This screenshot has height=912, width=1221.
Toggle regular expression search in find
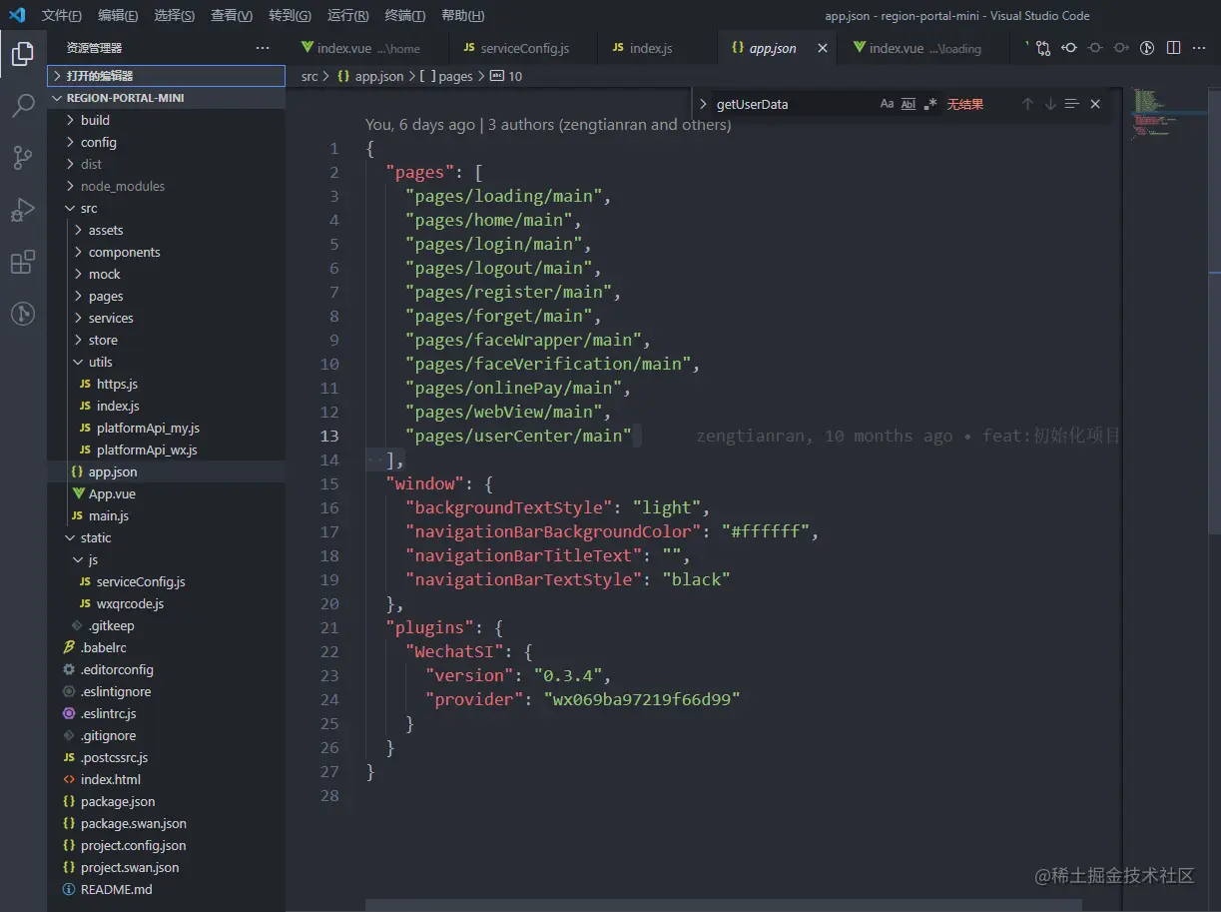(930, 104)
